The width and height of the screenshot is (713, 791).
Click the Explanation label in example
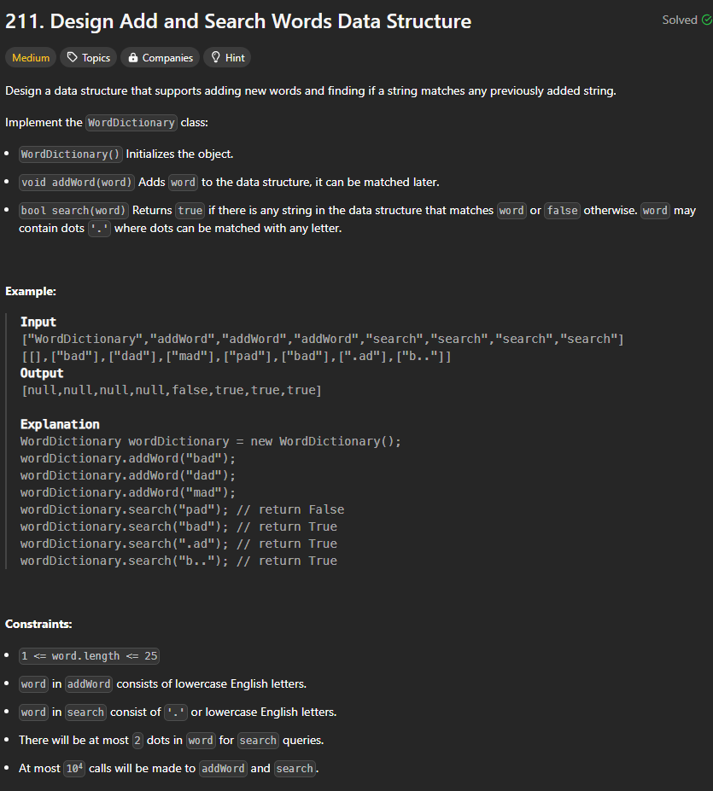[x=60, y=424]
